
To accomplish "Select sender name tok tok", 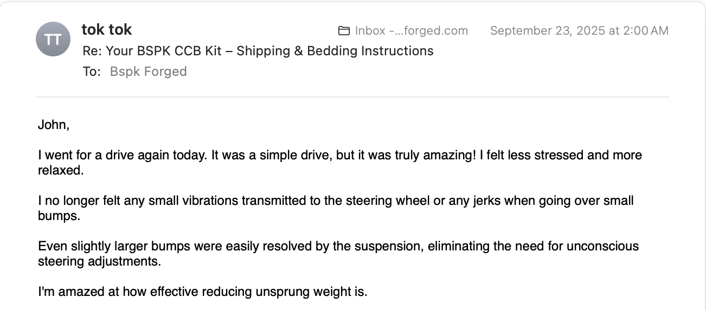I will pos(107,29).
